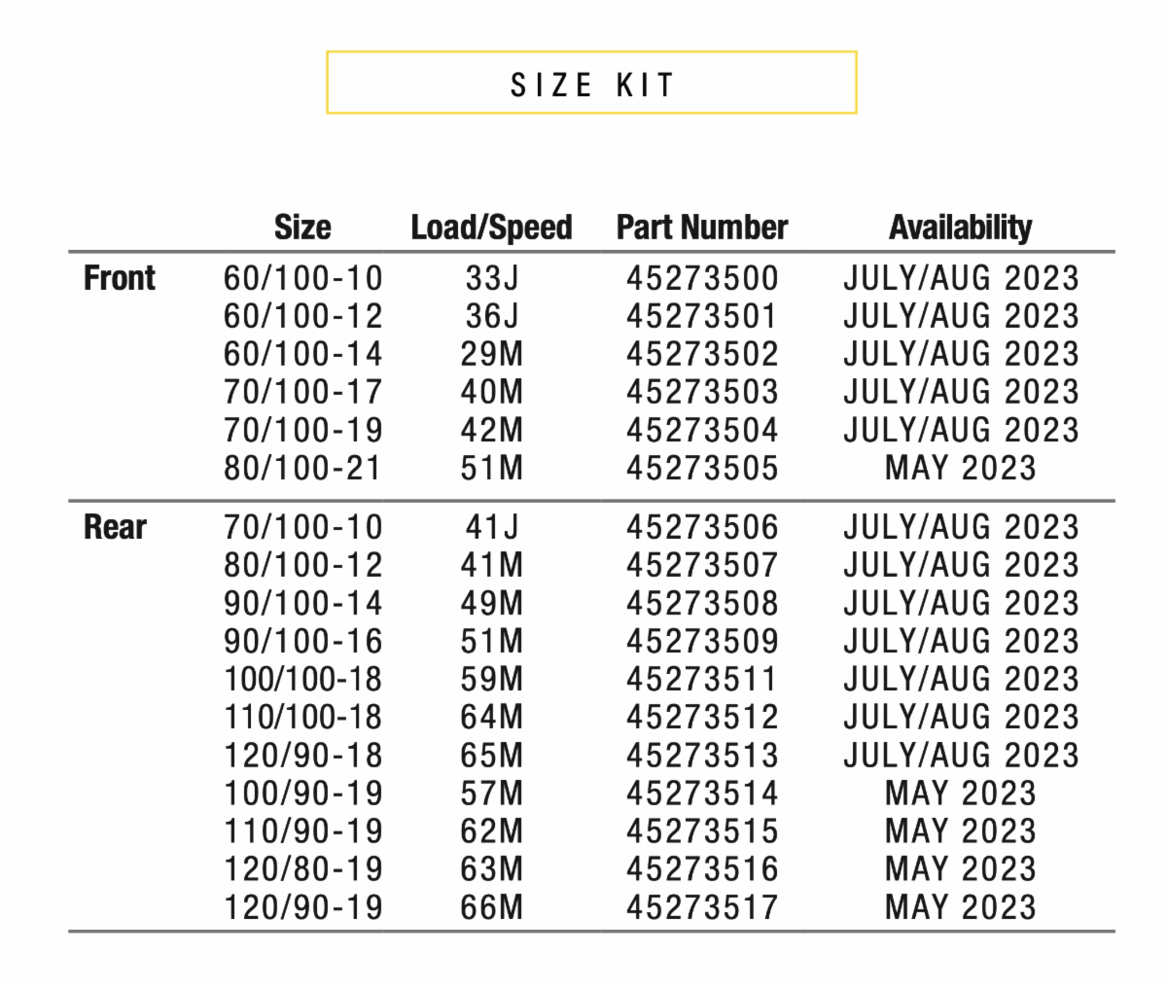This screenshot has width=1167, height=988.
Task: Select the 110/100-18 size cell
Action: 303,718
